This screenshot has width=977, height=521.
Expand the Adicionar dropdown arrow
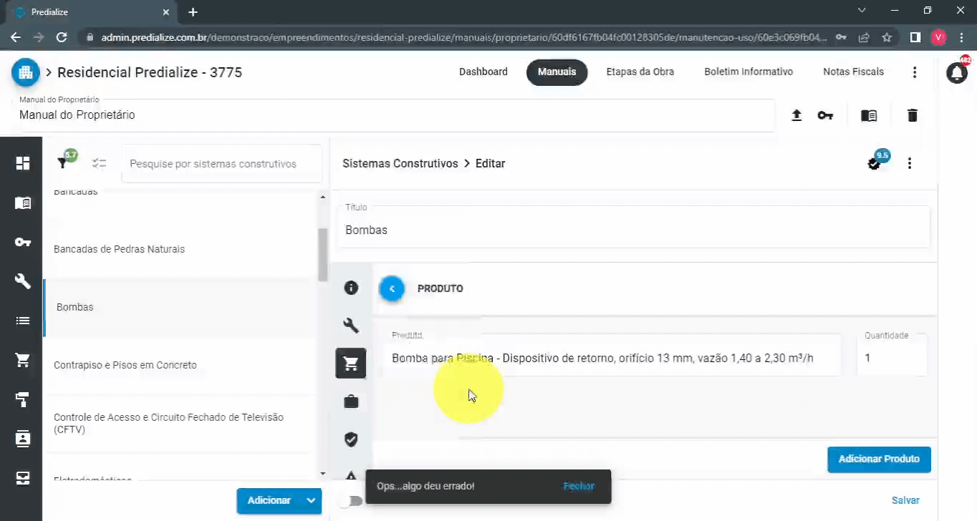[311, 500]
